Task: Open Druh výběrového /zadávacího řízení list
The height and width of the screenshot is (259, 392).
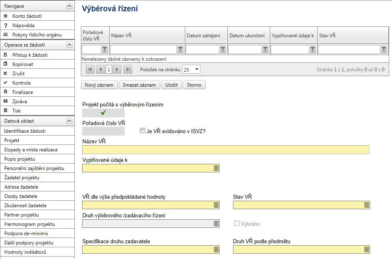Action: (216, 223)
